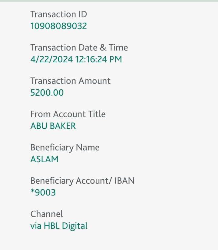Select beneficiary name ASLAM
This screenshot has height=250, width=218.
[x=44, y=159]
